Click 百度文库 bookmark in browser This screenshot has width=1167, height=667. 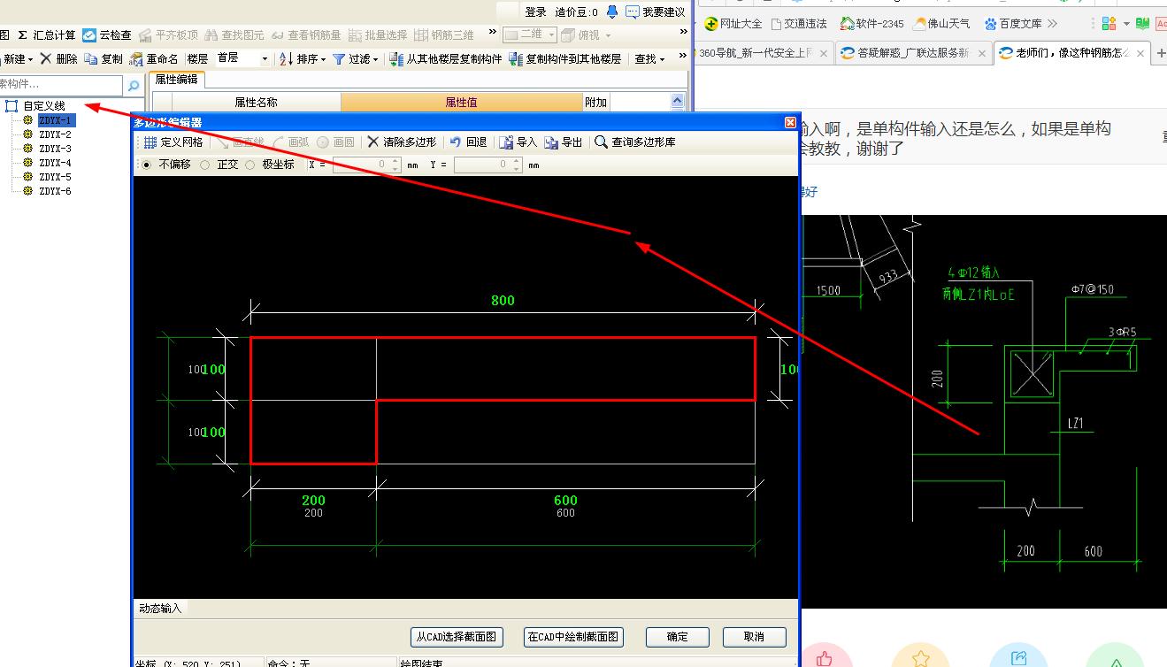pyautogui.click(x=1013, y=24)
